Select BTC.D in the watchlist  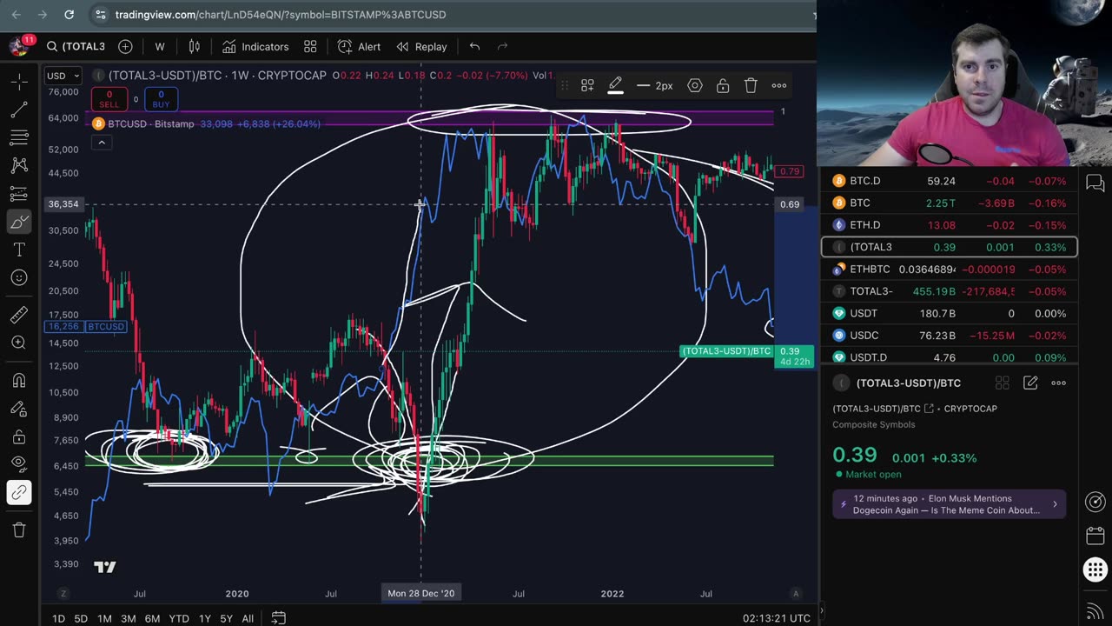pos(950,181)
